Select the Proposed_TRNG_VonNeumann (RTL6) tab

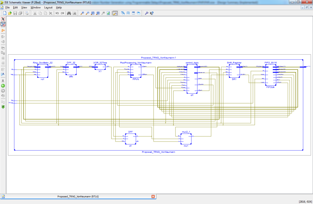click(78, 196)
